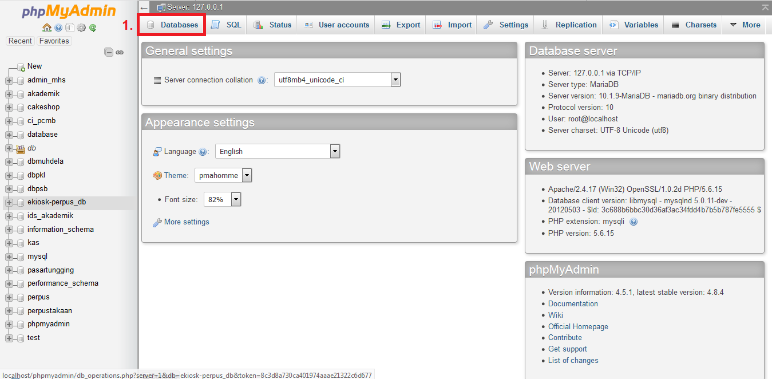The height and width of the screenshot is (379, 772).
Task: Expand the ekiosk-perpus_db tree node
Action: point(9,202)
